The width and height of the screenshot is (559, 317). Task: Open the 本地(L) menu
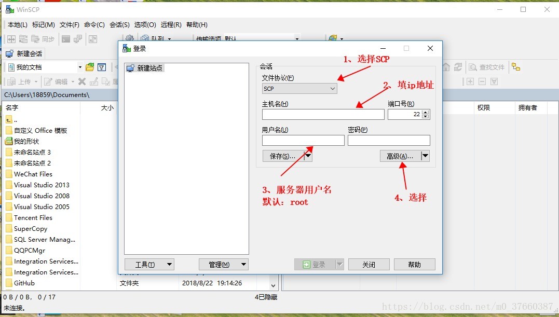(18, 24)
